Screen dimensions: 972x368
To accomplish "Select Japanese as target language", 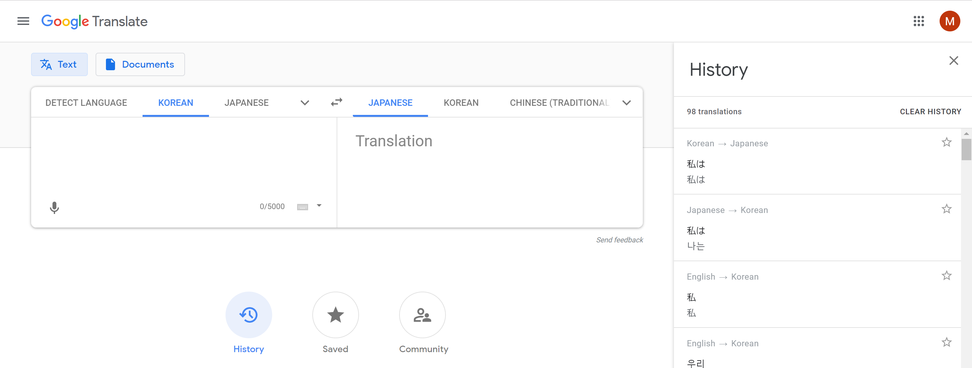I will (390, 103).
